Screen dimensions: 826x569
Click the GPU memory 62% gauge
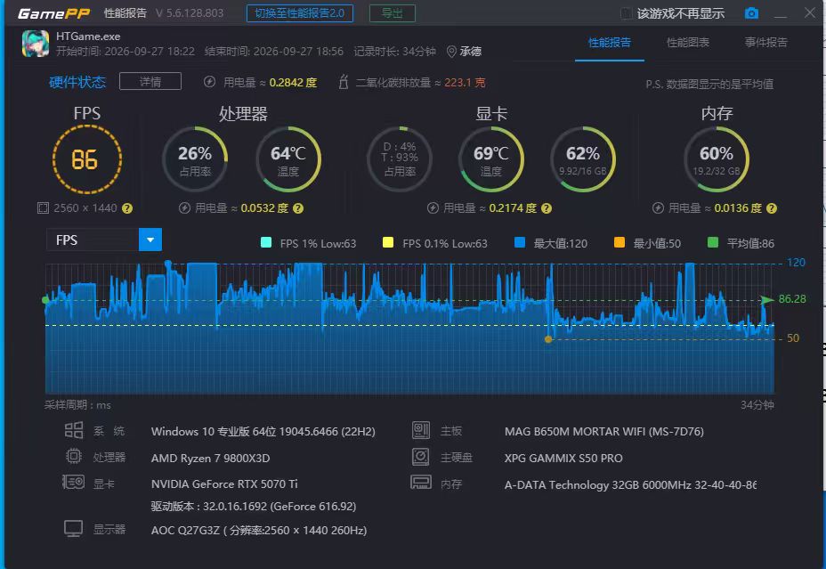583,159
